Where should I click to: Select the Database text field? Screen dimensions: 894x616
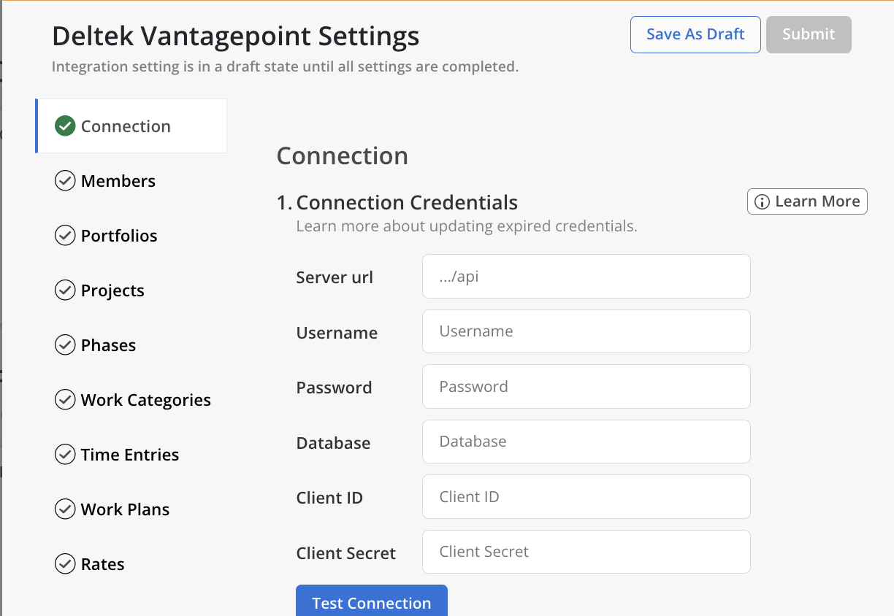tap(586, 442)
